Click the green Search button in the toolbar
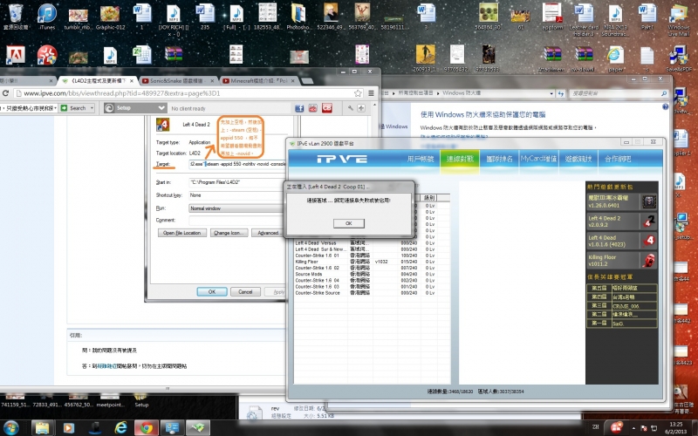The width and height of the screenshot is (698, 436). pyautogui.click(x=74, y=108)
